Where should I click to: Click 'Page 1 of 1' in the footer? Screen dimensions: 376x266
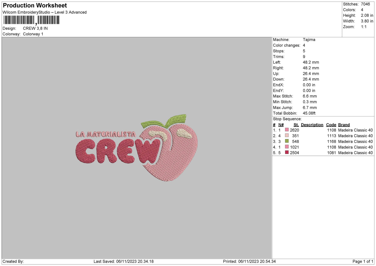coord(363,262)
